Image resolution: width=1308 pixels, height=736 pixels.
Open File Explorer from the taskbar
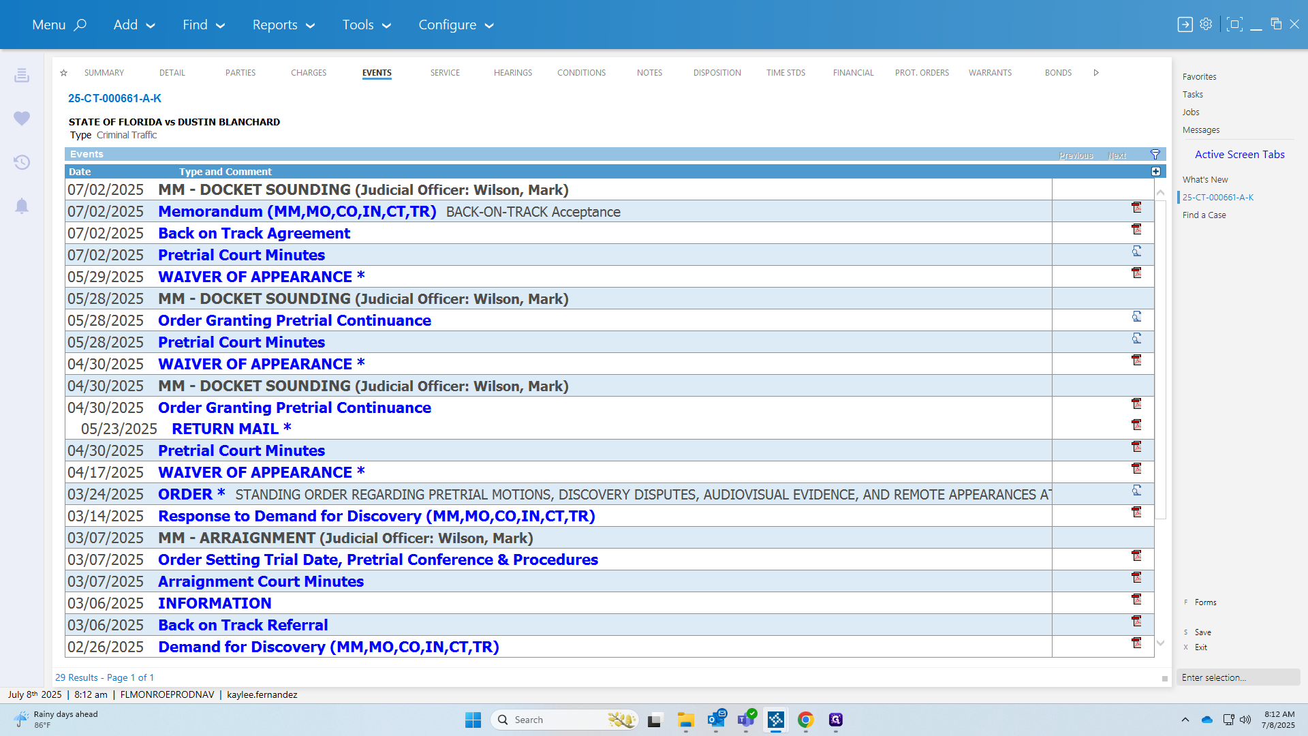click(x=685, y=720)
